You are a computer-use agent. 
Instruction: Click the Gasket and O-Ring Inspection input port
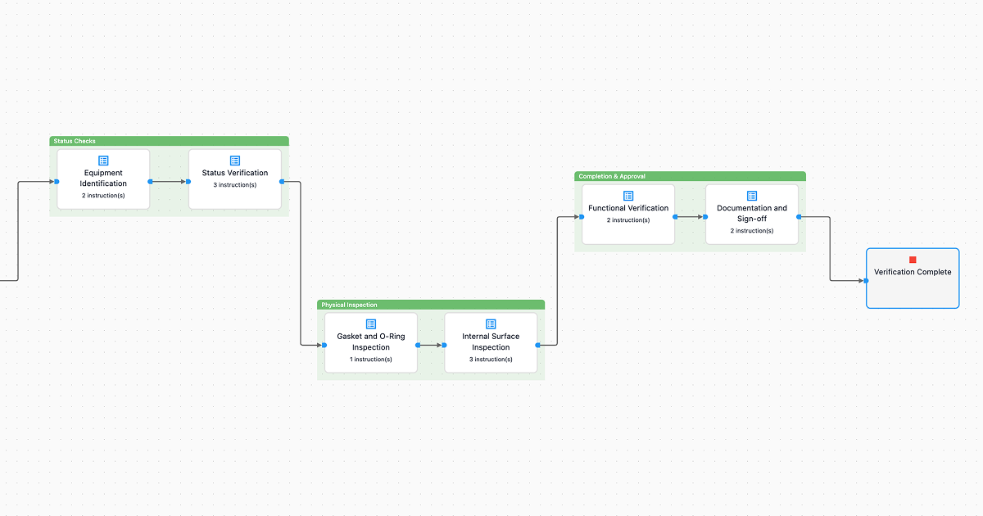pos(324,345)
